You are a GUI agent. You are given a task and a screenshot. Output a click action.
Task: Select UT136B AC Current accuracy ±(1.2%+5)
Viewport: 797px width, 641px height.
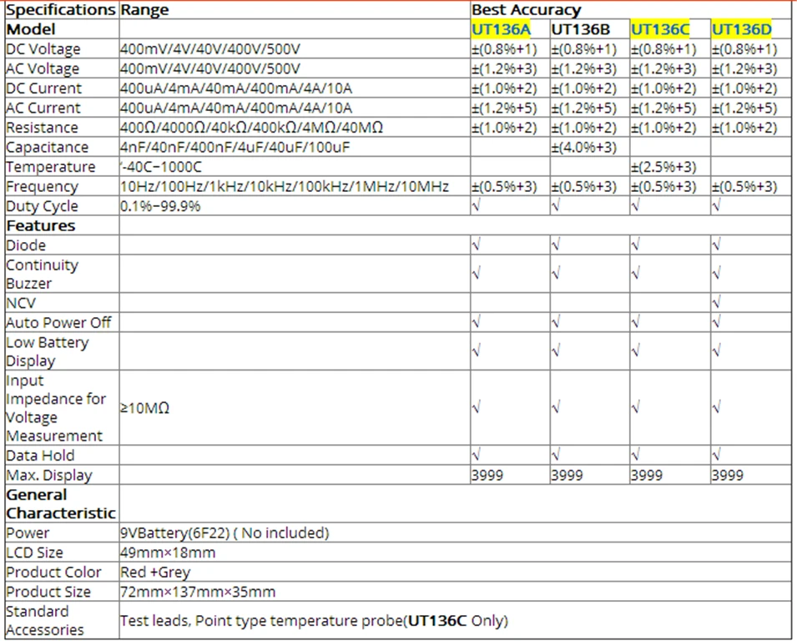click(584, 108)
